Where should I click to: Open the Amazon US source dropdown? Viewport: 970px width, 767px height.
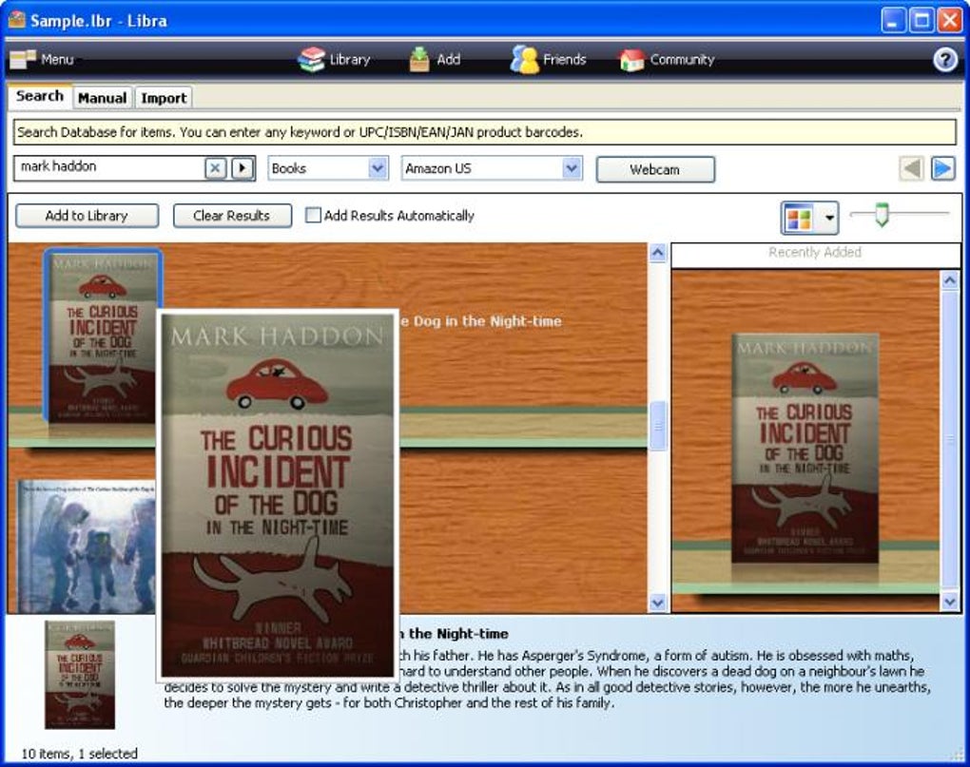pos(492,168)
